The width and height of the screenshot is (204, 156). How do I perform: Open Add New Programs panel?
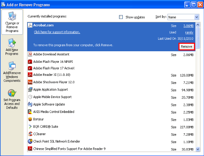12,47
